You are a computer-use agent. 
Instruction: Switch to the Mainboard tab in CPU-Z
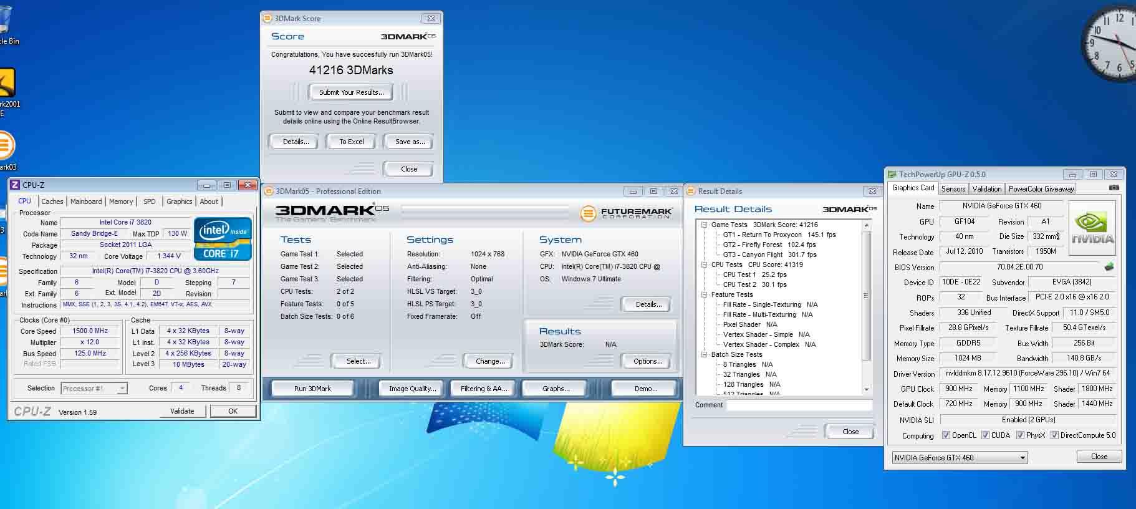click(x=86, y=201)
